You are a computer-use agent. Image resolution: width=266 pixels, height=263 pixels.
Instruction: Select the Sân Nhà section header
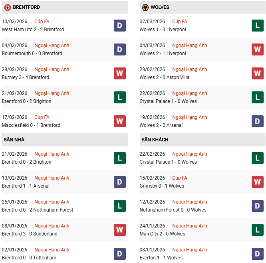tap(14, 140)
